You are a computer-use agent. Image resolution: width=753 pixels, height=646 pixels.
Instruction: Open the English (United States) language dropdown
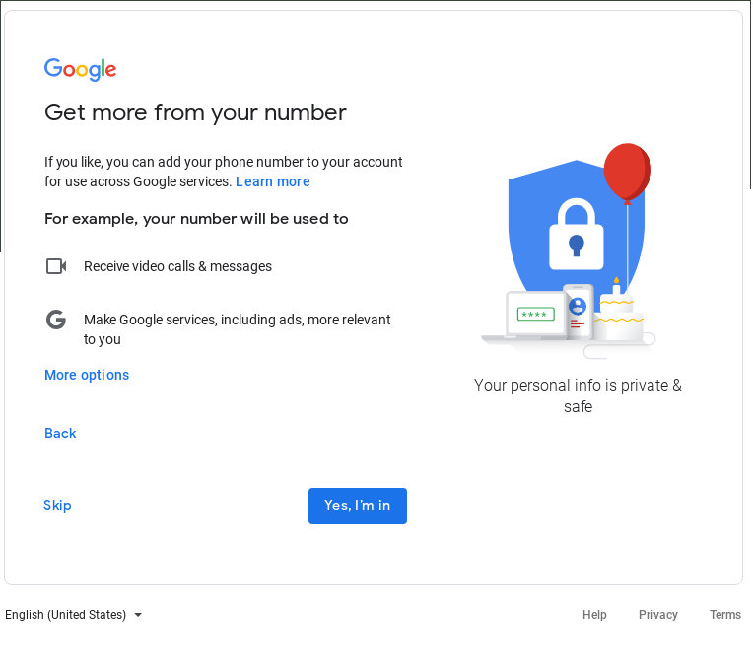point(66,615)
